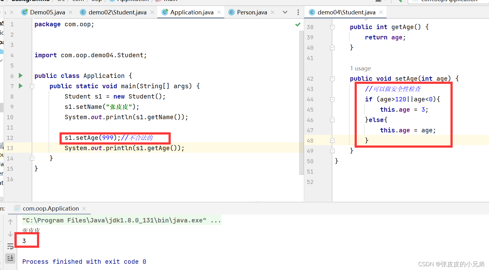Screen dimensions: 489x270
Task: Close the Demo05.java tab
Action: coord(70,12)
